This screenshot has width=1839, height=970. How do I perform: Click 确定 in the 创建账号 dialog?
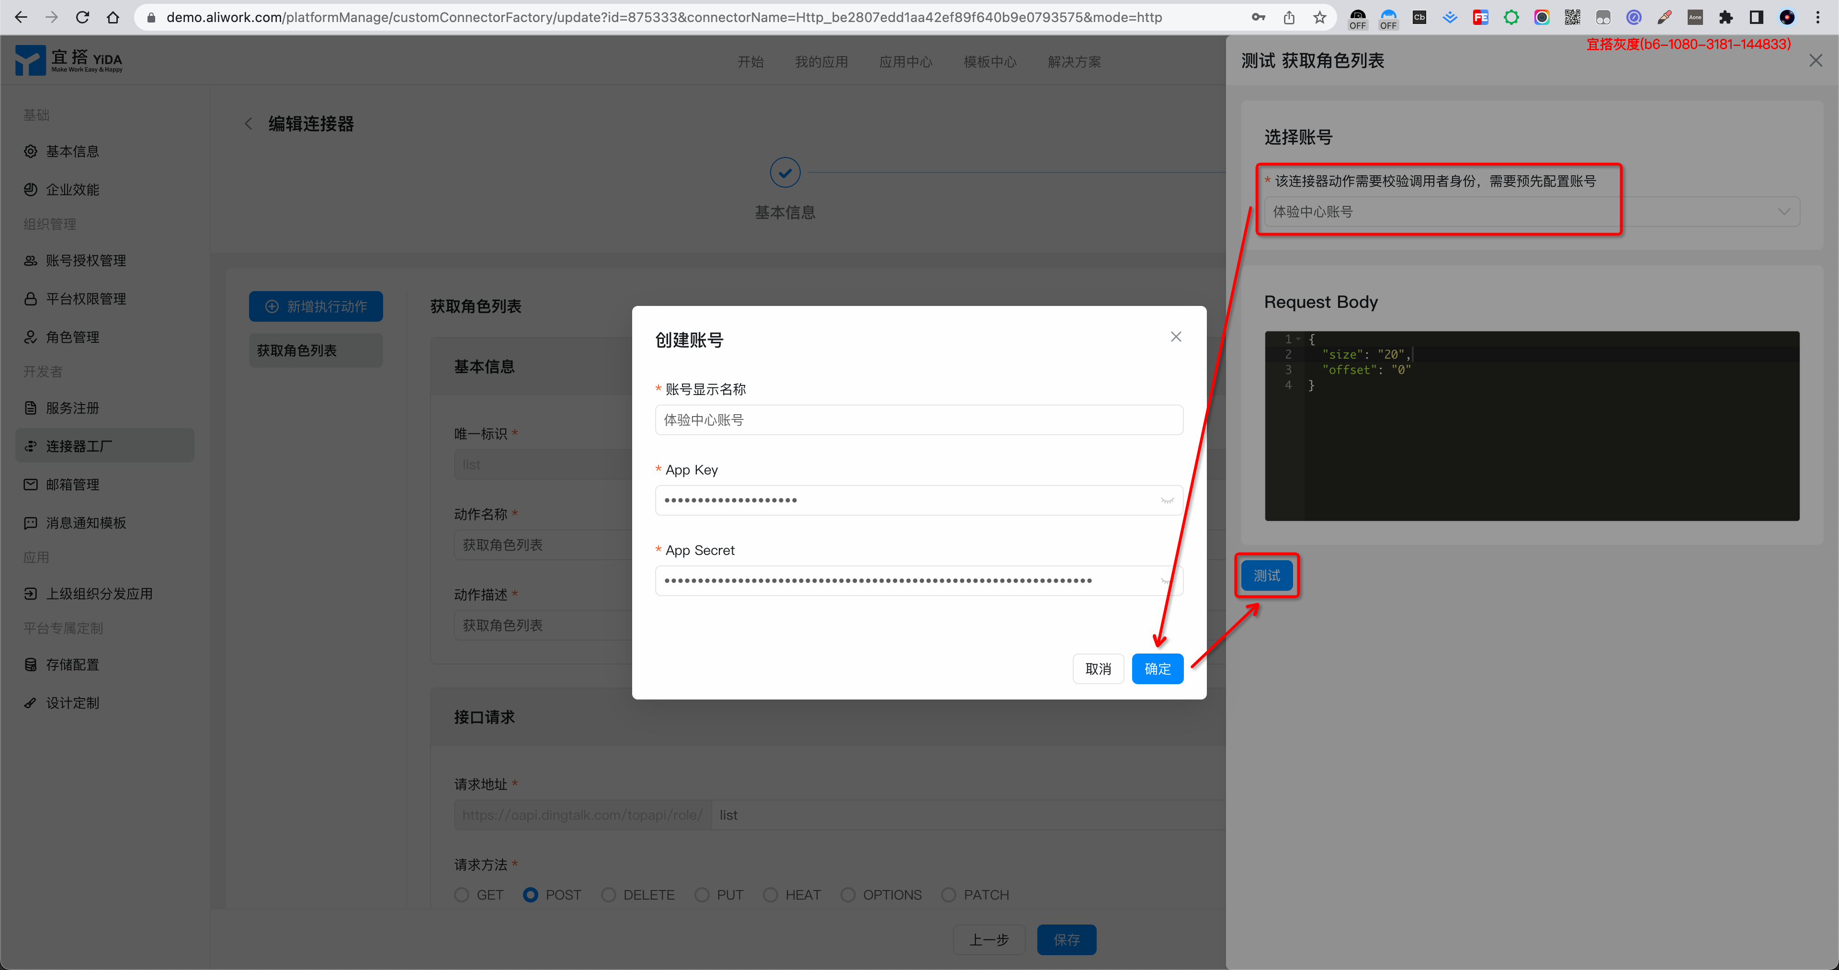[1157, 669]
